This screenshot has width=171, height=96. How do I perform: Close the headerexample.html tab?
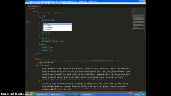point(40,6)
